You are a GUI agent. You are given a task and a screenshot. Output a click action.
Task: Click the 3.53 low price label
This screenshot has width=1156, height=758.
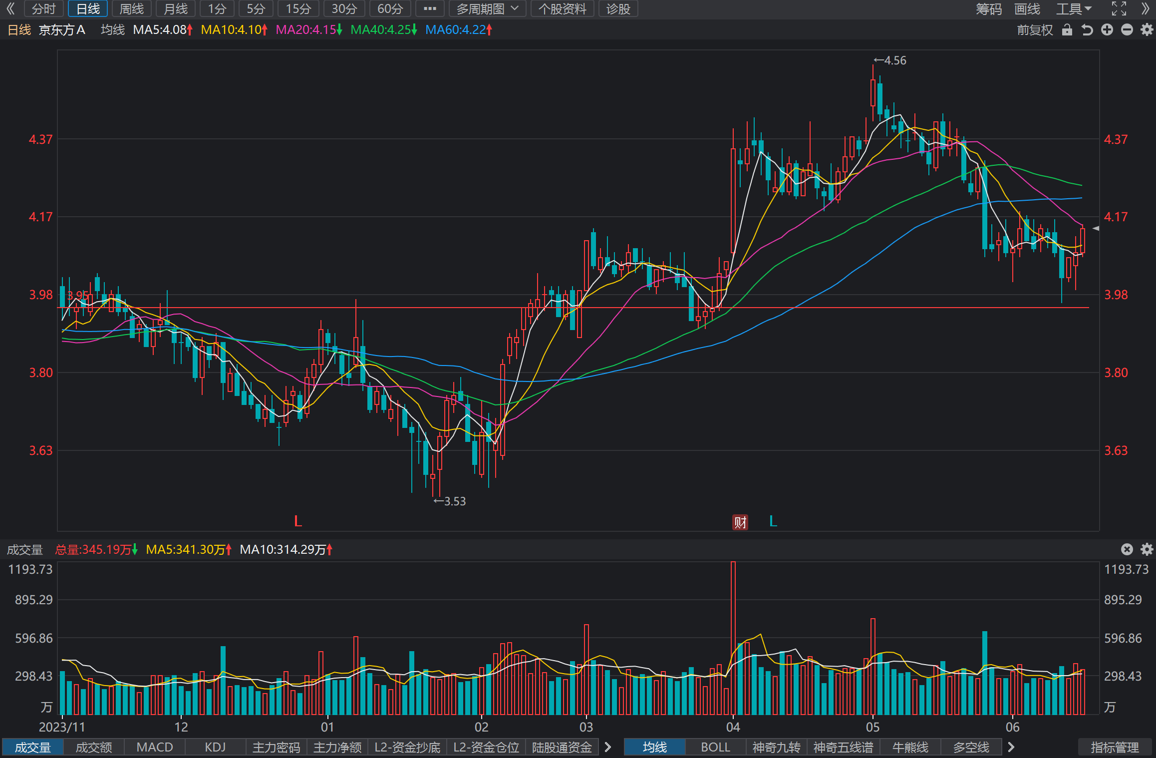coord(450,501)
